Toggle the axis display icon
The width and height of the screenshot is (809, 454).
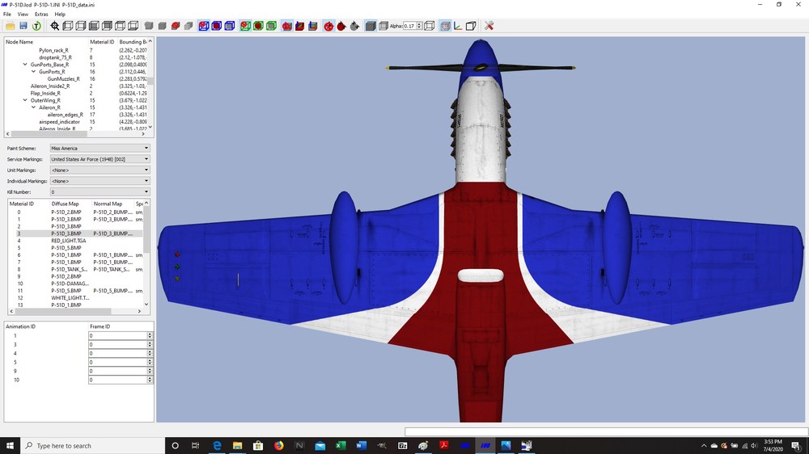[x=458, y=26]
